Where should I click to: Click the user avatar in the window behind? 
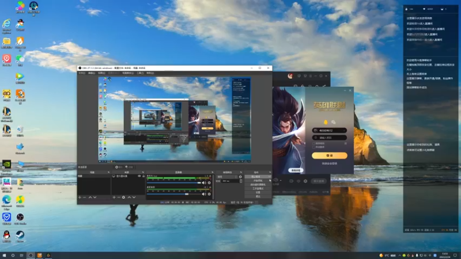pyautogui.click(x=290, y=76)
